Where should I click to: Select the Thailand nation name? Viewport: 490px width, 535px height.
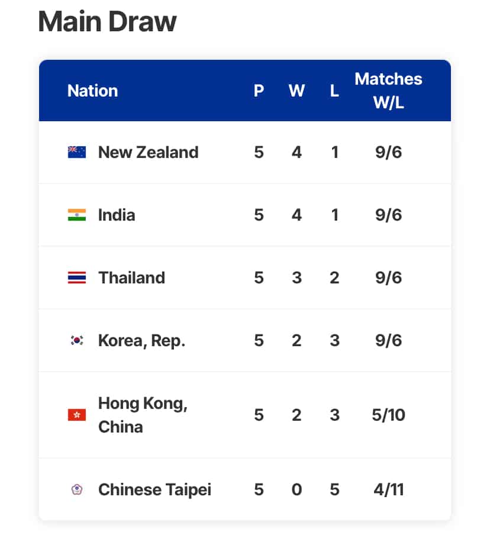[x=132, y=278]
